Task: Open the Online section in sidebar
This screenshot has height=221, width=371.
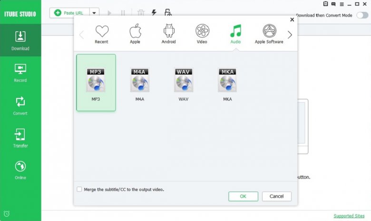Action: pyautogui.click(x=20, y=170)
